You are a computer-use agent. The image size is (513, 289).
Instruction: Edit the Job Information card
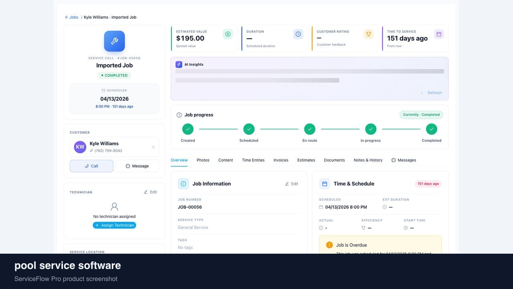pyautogui.click(x=291, y=184)
